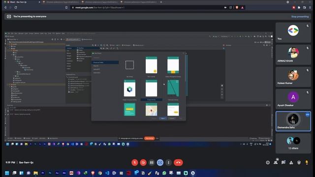This screenshot has height=177, width=315.
Task: Choose the third device category in New Project
Action: tap(105, 69)
